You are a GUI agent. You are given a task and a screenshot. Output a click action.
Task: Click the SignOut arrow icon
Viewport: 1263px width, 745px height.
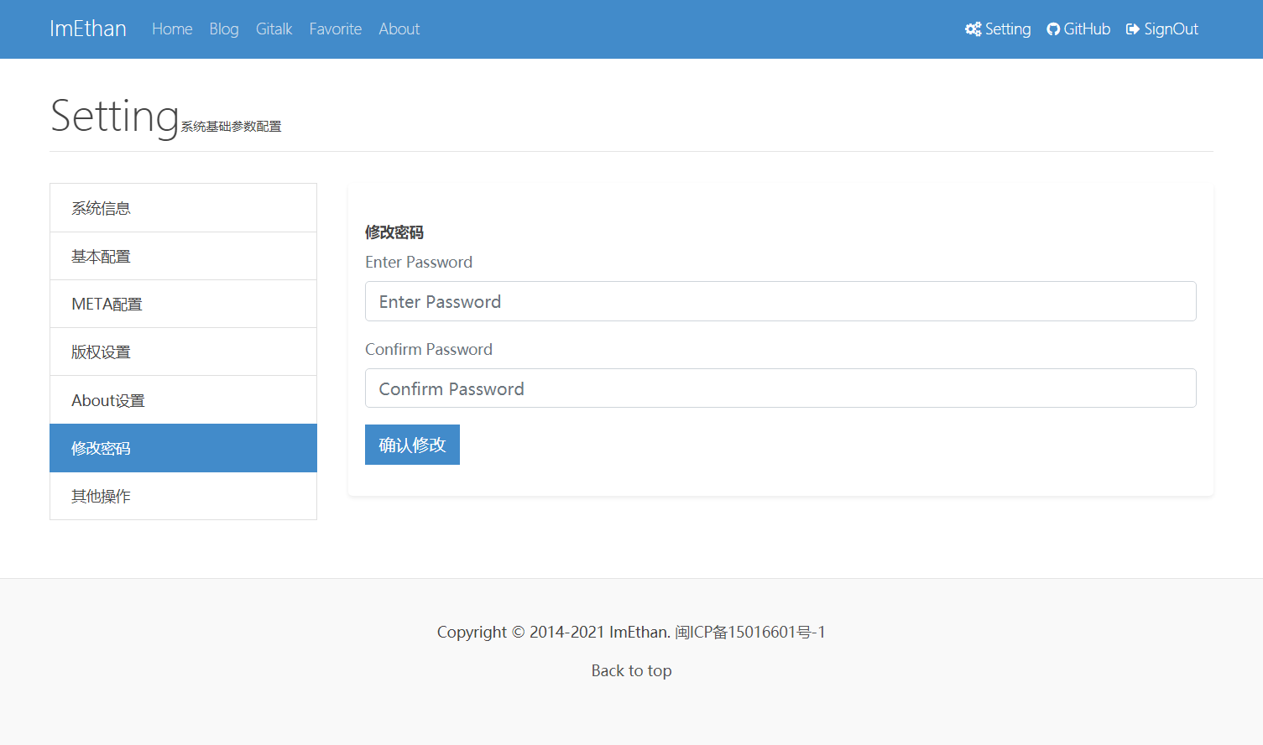pyautogui.click(x=1133, y=29)
